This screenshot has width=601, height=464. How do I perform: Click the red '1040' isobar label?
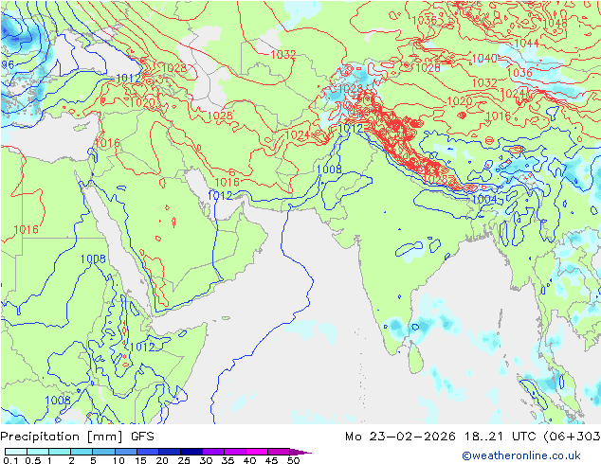click(484, 58)
